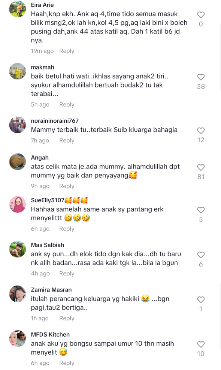Like noraininoraini767's comment
This screenshot has width=221, height=370.
[x=201, y=131]
